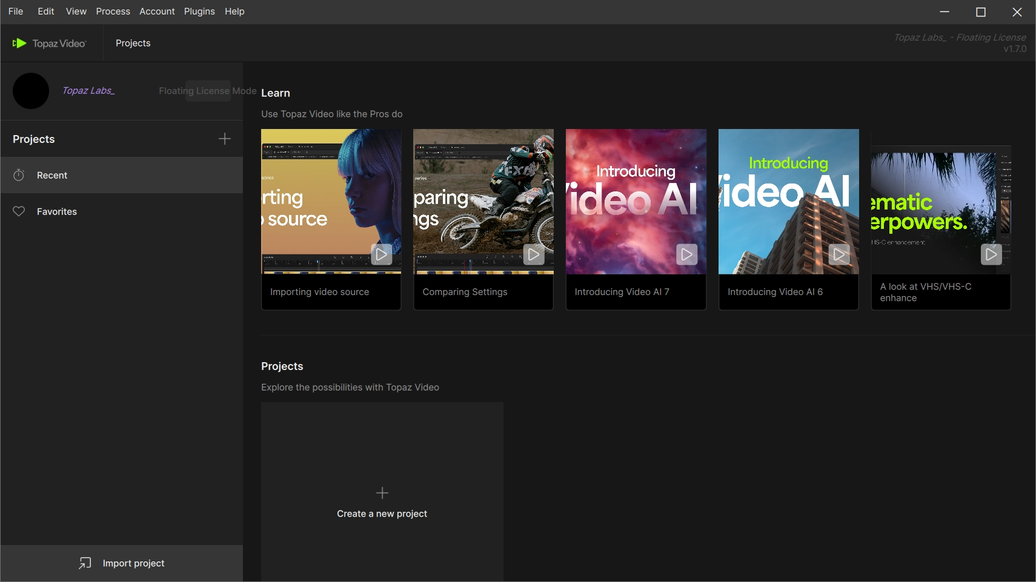Play the Comparing Settings tutorial

[x=534, y=254]
